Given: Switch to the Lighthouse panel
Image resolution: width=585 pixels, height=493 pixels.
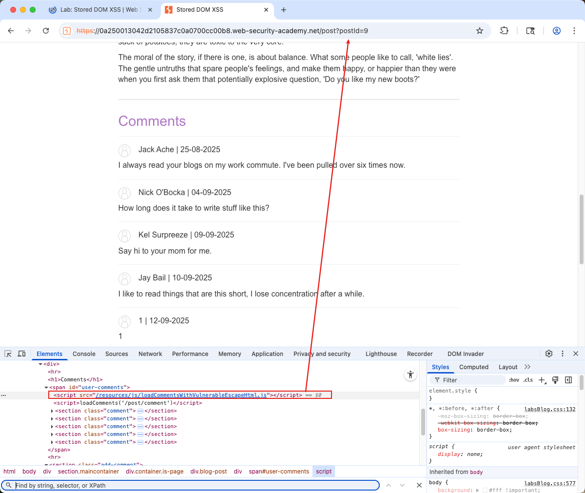Looking at the screenshot, I should [x=381, y=354].
